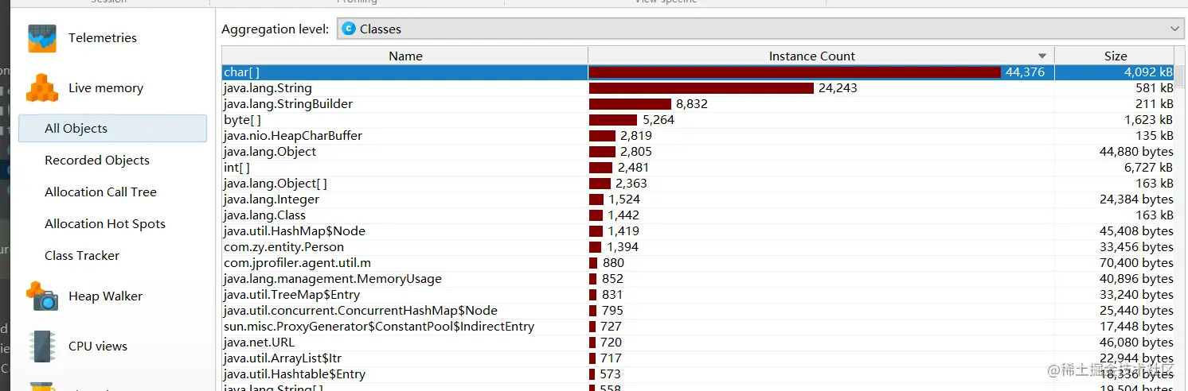Open the Class Tracker view
1188x391 pixels.
[82, 256]
